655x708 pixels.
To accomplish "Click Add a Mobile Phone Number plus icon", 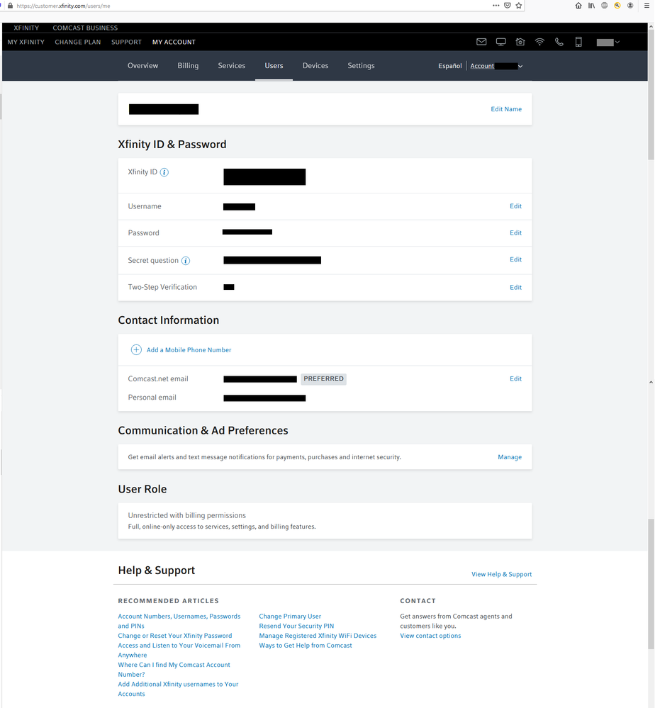I will 136,349.
